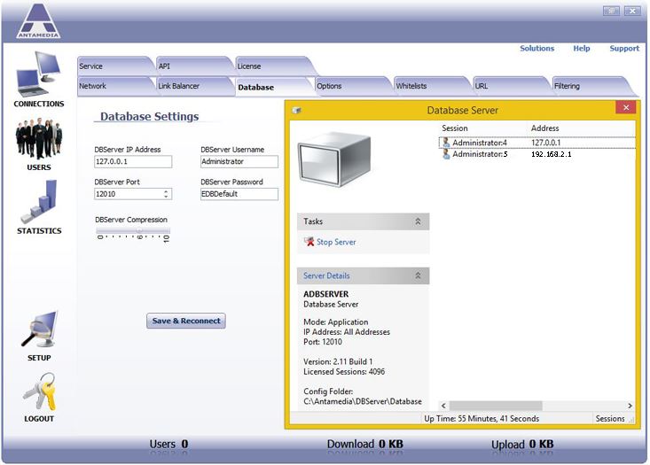Open the Help link

(x=581, y=49)
